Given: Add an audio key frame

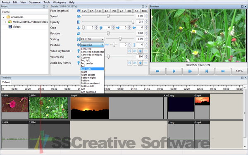Looking at the screenshot, I should point(140,63).
